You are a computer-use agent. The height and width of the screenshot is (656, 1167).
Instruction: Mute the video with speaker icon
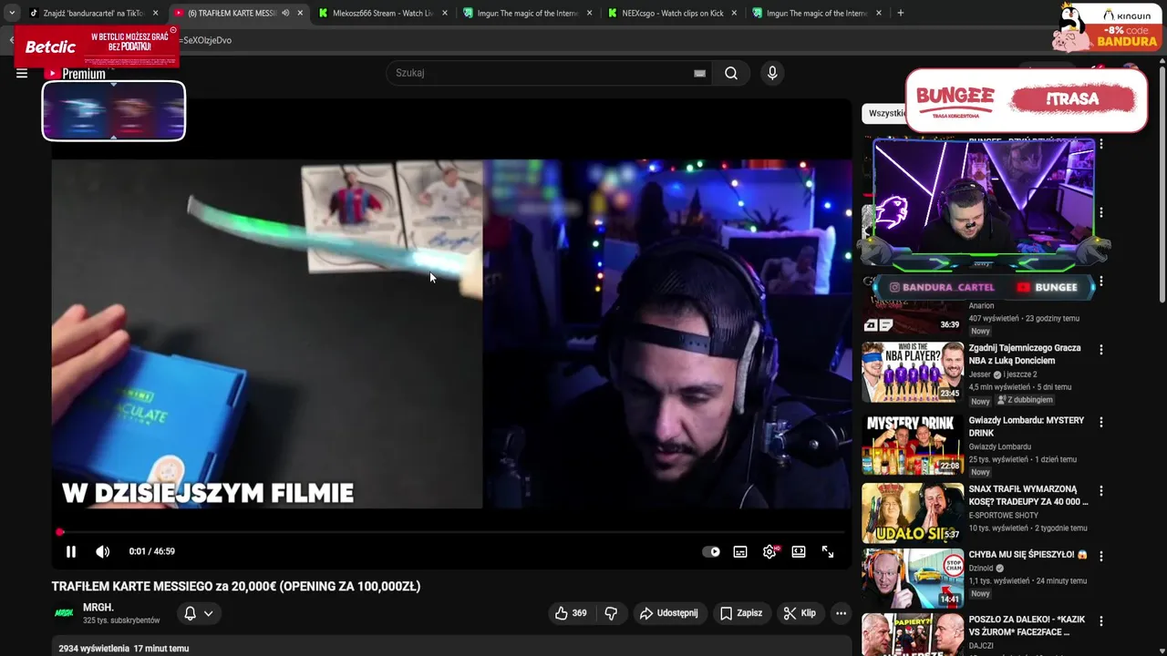pos(103,551)
